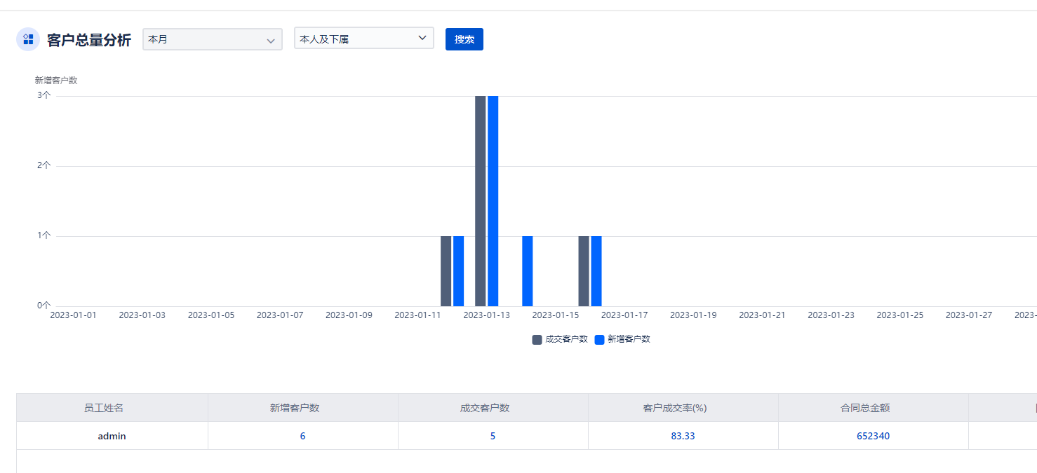Select the gray bar for 2023-01-13
The width and height of the screenshot is (1037, 473).
pyautogui.click(x=480, y=201)
